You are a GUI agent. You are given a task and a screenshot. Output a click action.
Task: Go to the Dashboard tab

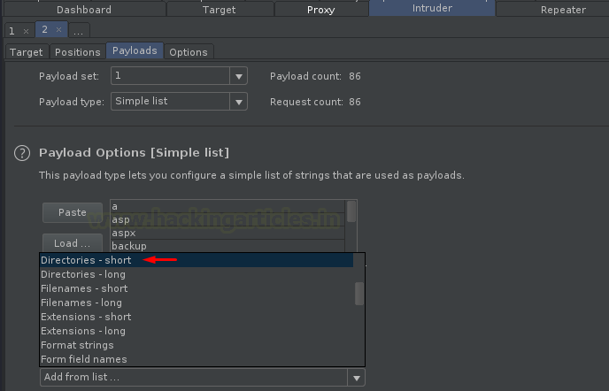point(84,10)
